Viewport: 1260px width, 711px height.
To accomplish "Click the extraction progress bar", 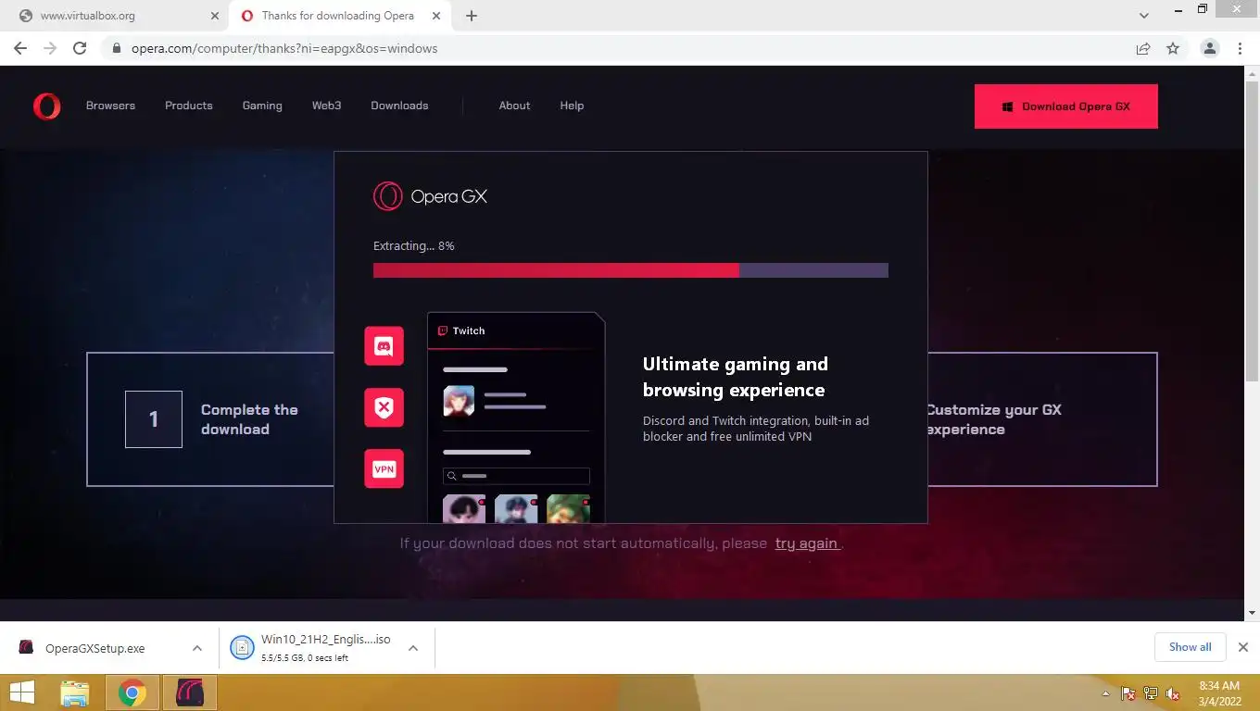I will [630, 270].
